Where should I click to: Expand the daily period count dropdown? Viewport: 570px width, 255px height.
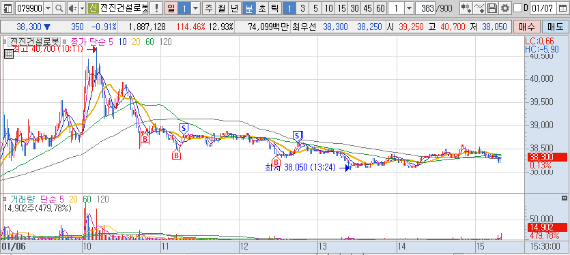click(x=195, y=8)
